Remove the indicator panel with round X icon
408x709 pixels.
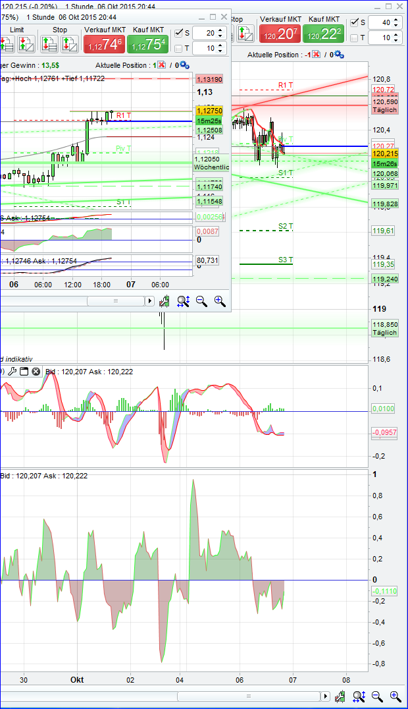[x=36, y=372]
